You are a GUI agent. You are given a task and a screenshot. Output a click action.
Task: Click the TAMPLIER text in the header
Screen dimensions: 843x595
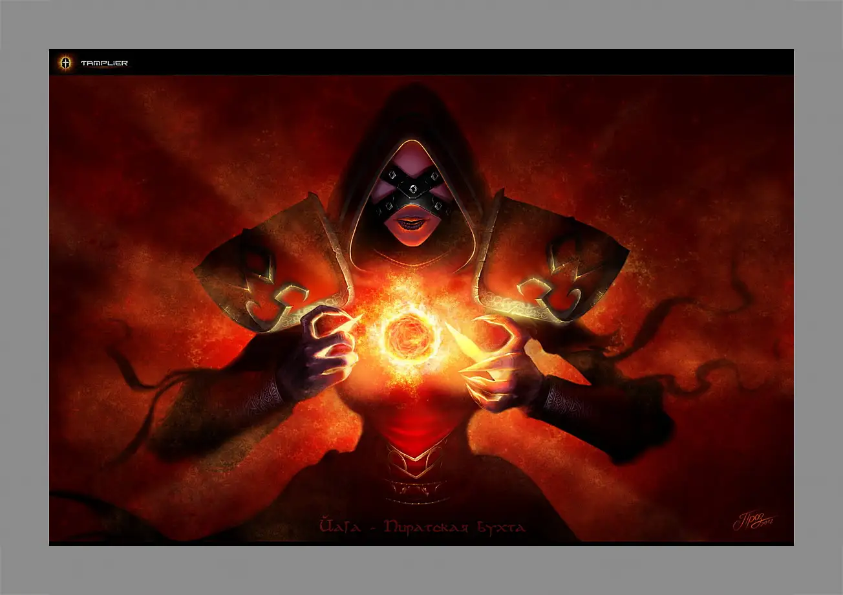pos(104,63)
